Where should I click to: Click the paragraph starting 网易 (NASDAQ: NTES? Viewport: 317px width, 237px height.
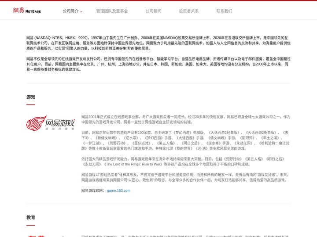point(158,43)
